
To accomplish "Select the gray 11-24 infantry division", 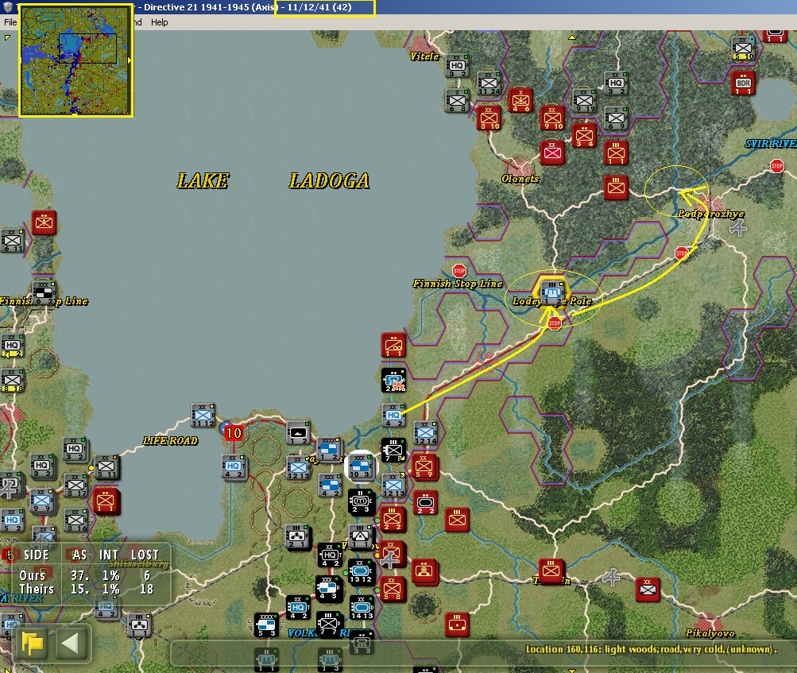I will 489,84.
